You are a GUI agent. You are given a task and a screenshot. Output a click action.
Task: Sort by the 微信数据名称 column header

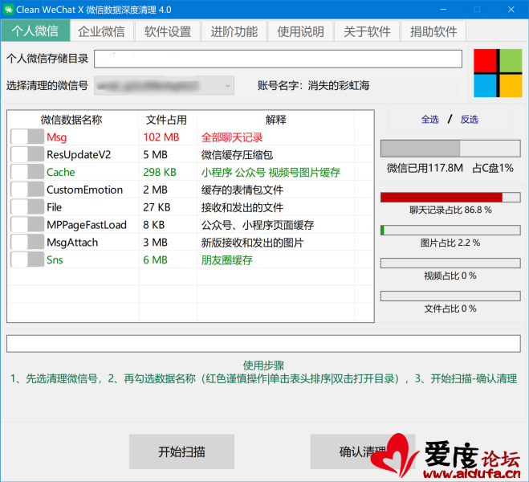coord(71,120)
